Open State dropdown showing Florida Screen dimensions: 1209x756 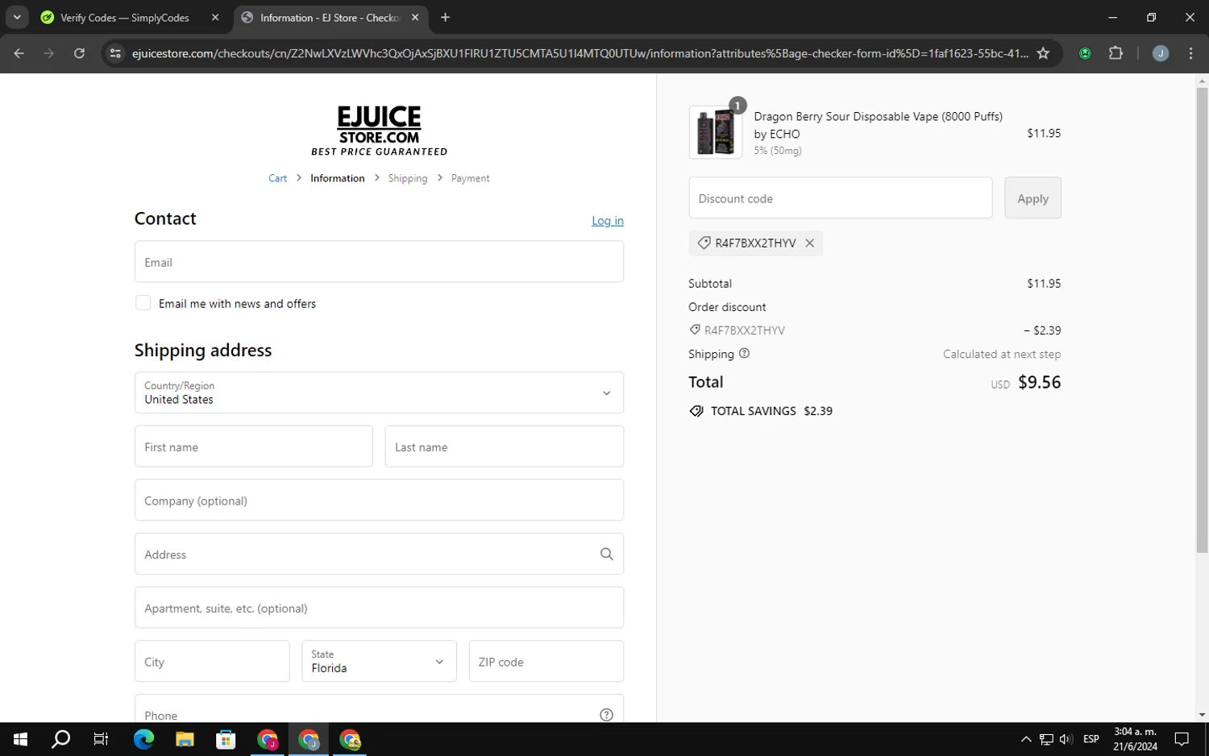point(379,662)
